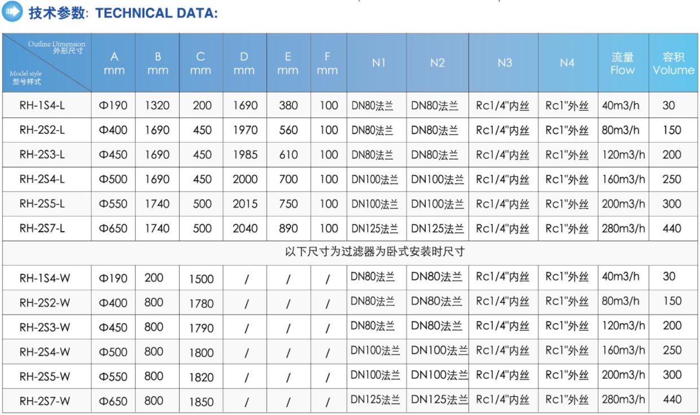Screen dimensions: 700x415
Task: Click the 2040 value in column D
Action: 245,228
